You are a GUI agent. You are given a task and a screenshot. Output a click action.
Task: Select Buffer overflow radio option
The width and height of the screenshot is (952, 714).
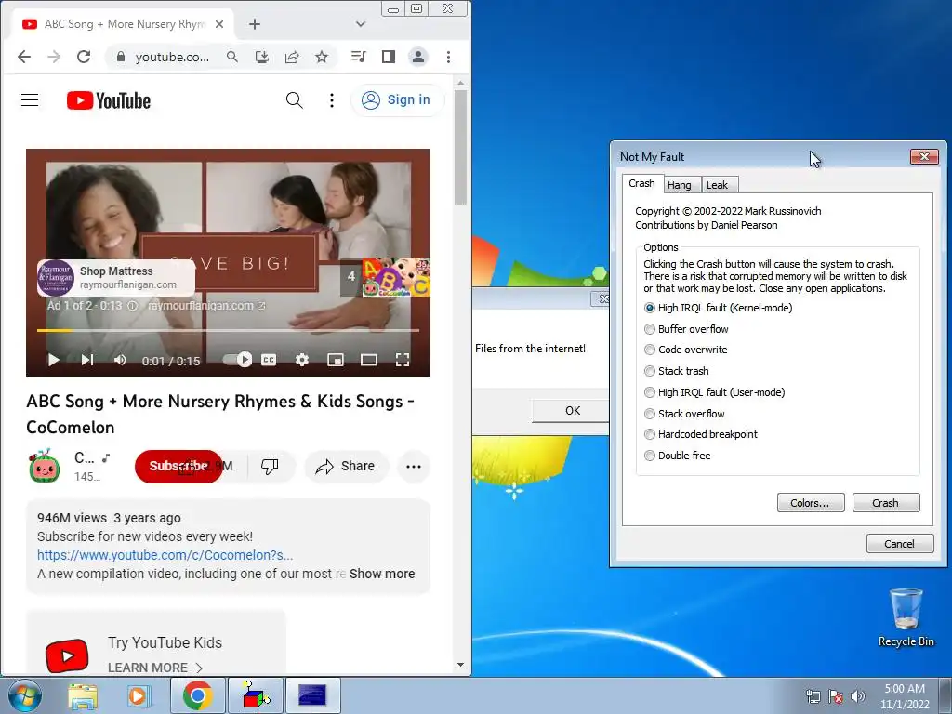pos(687,329)
